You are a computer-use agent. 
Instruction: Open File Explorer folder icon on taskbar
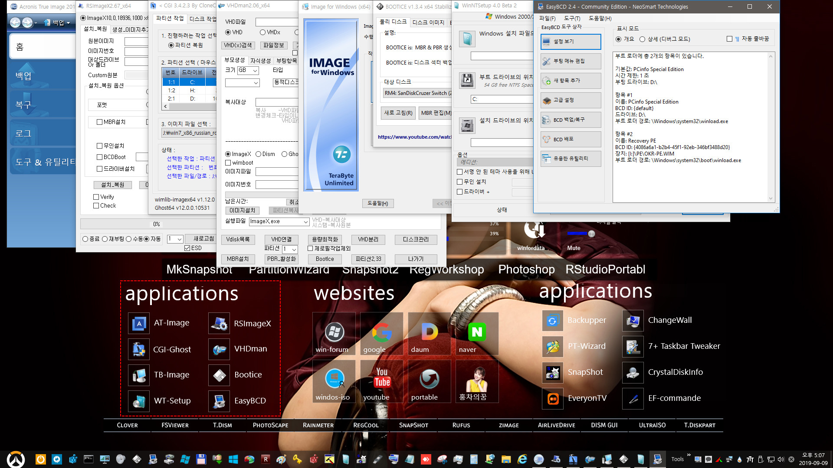pyautogui.click(x=506, y=459)
